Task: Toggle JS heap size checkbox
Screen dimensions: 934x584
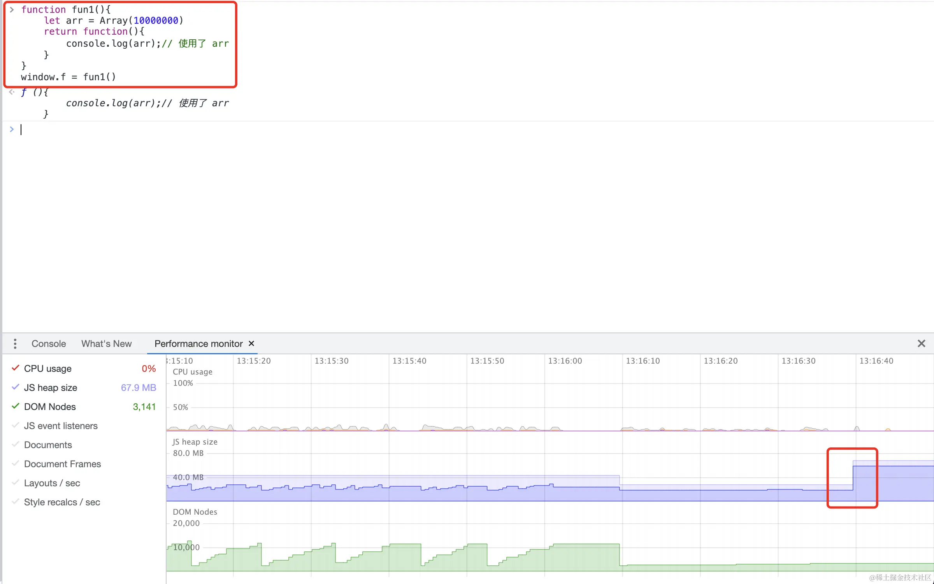Action: 16,387
